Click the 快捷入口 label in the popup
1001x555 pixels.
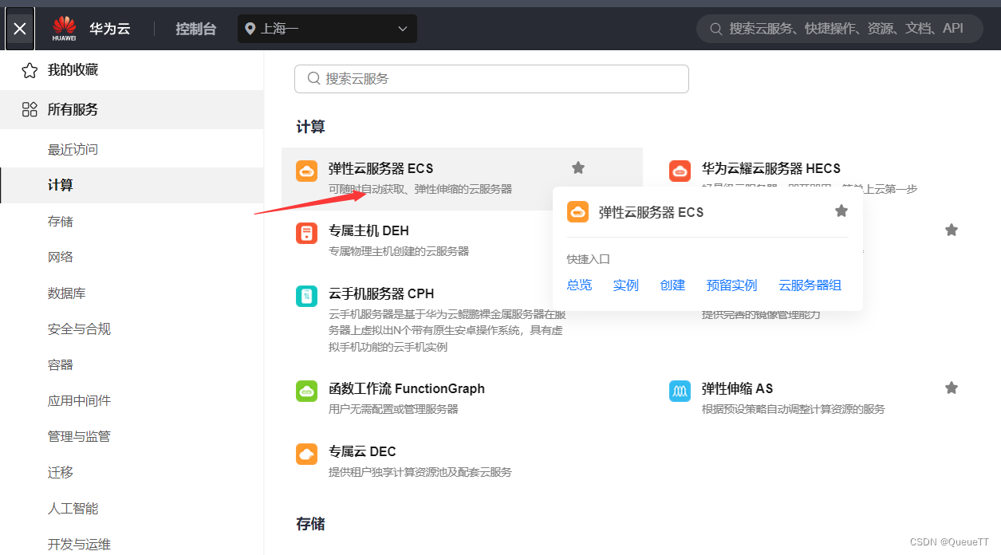589,259
